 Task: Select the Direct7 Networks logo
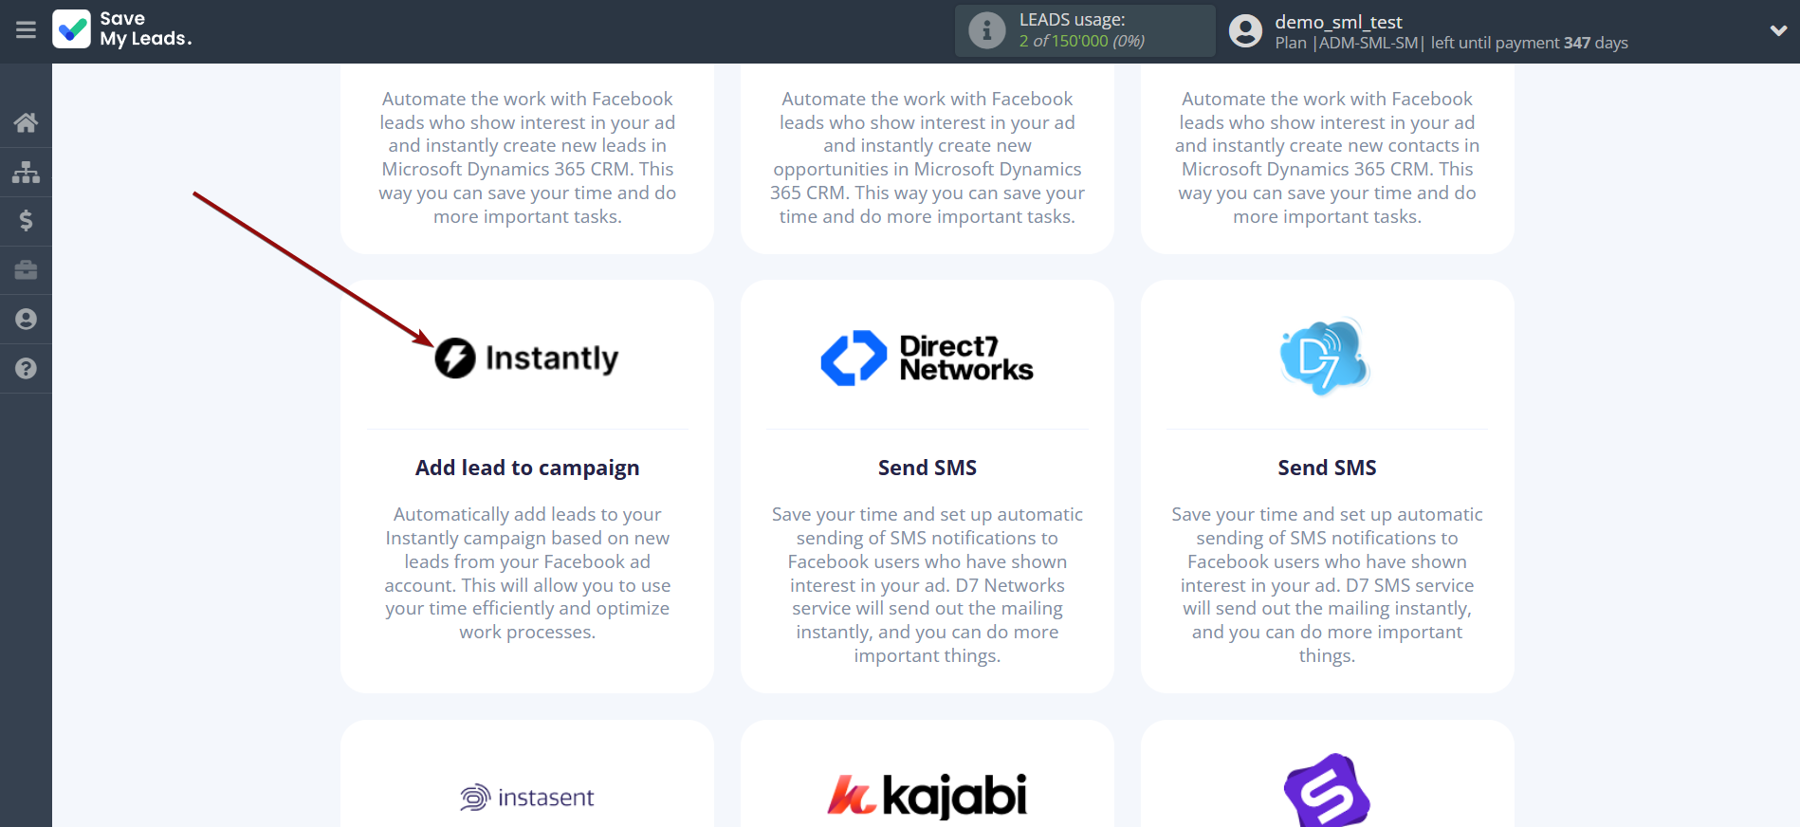coord(927,358)
